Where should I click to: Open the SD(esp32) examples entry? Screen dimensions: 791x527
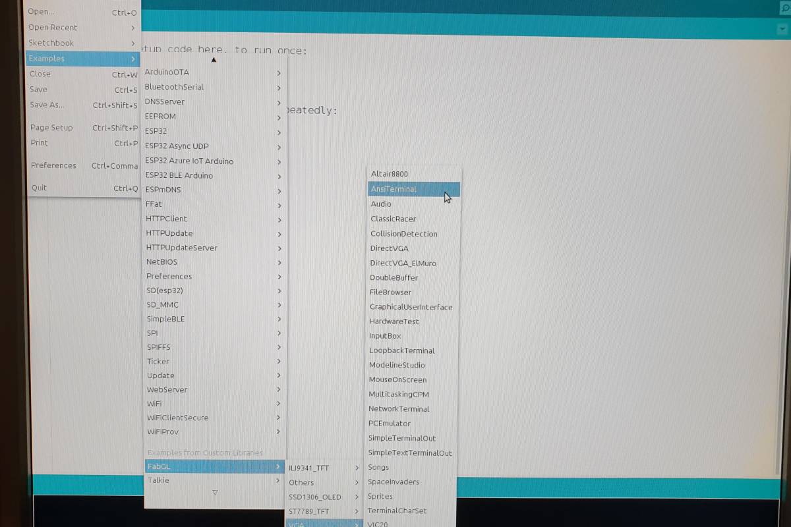tap(214, 291)
